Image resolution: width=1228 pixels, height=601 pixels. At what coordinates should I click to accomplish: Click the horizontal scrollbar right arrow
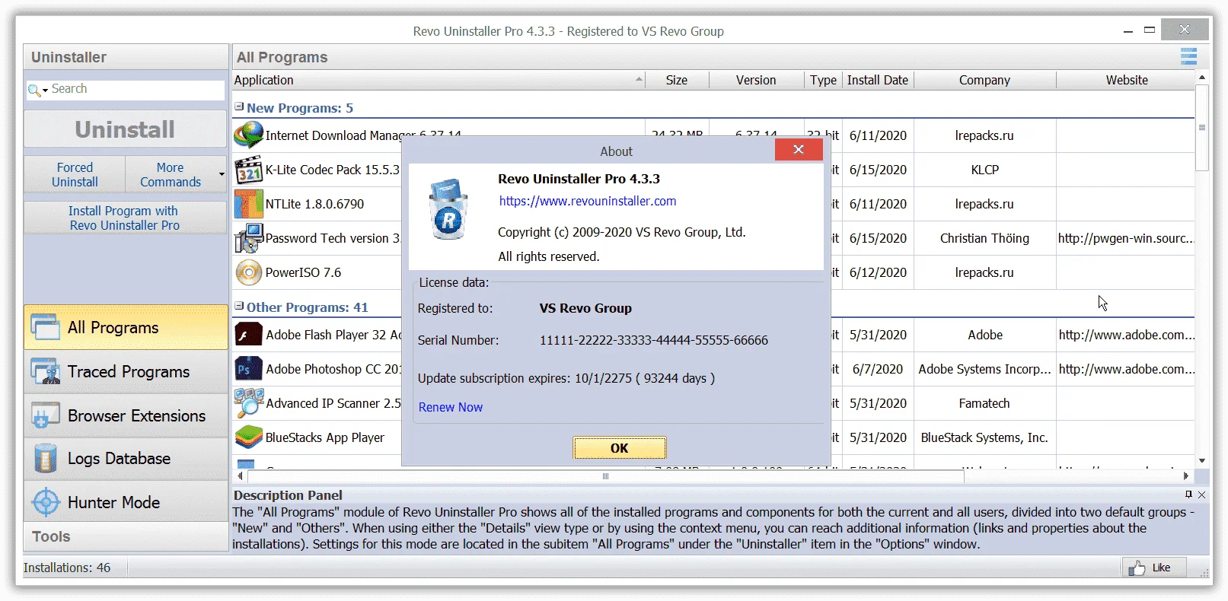point(1186,476)
